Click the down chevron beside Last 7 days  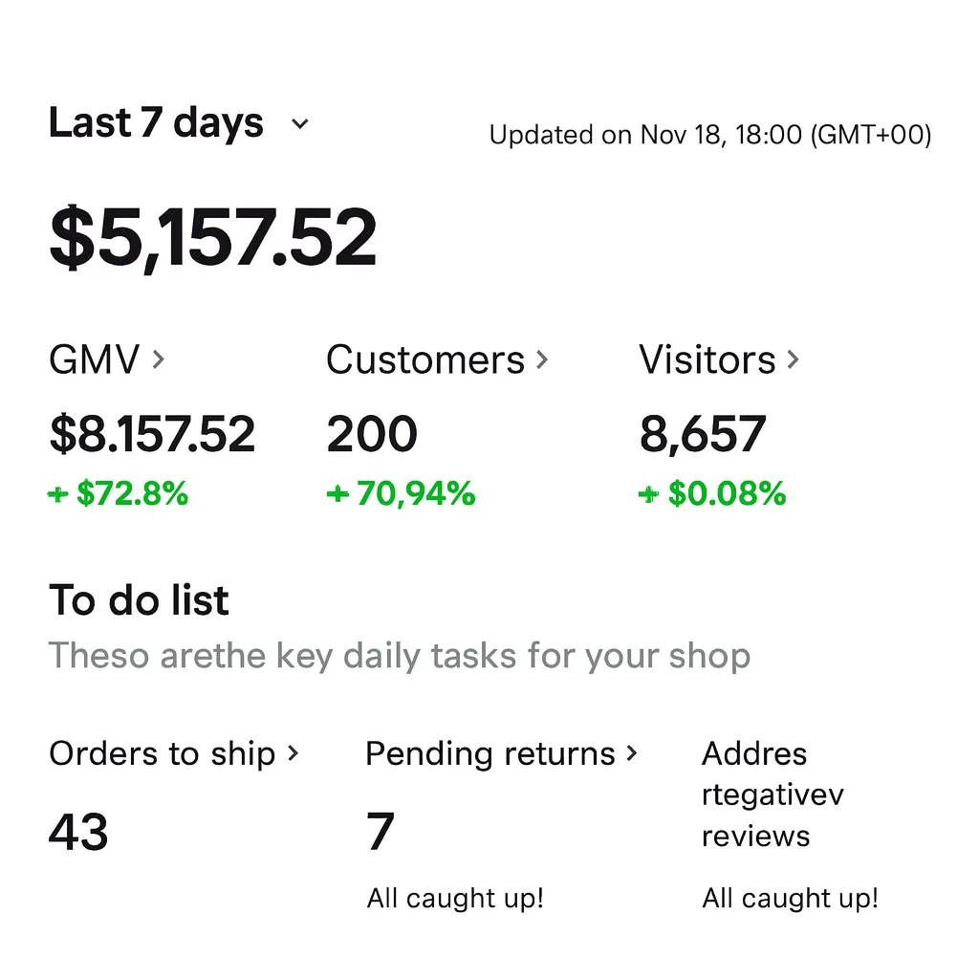(299, 124)
